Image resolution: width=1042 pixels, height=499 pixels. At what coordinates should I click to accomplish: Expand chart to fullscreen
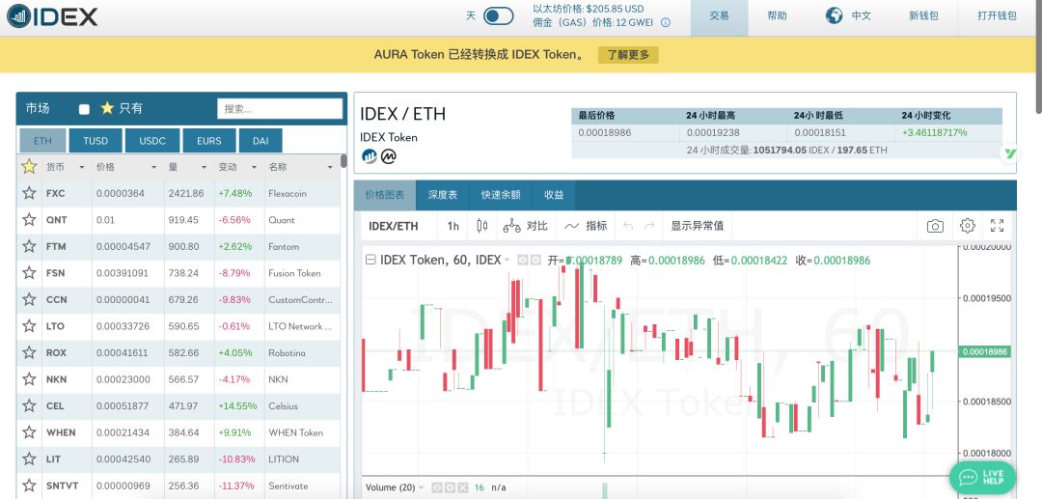click(997, 226)
